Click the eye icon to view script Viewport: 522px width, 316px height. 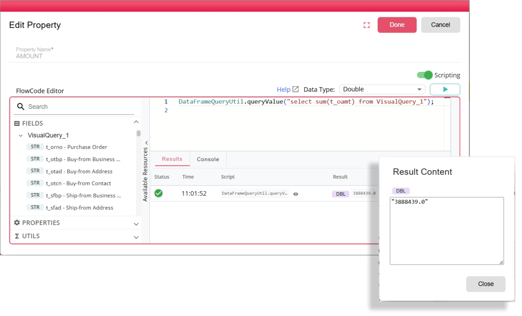coord(296,194)
